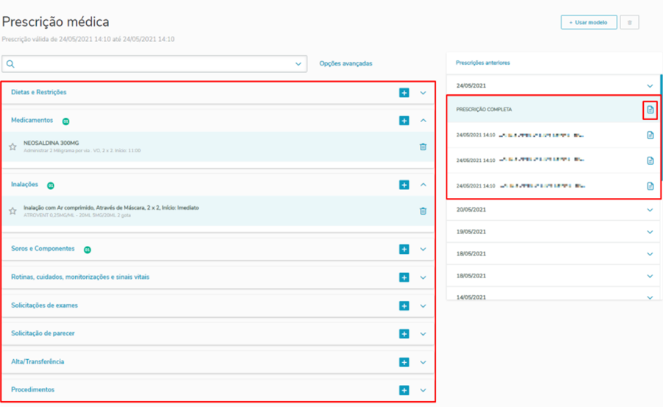This screenshot has width=663, height=407.
Task: Favorite NEOSALDINA 300MG with the star
Action: [x=13, y=146]
